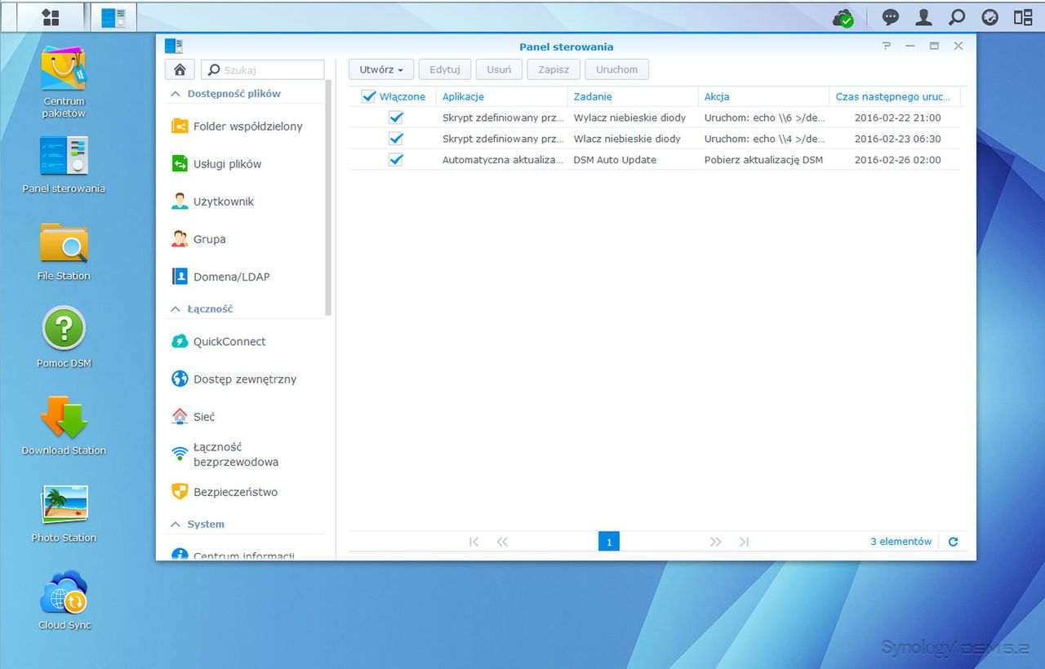The image size is (1045, 669).
Task: Click the sidebar vertical scrollbar
Action: (328, 198)
